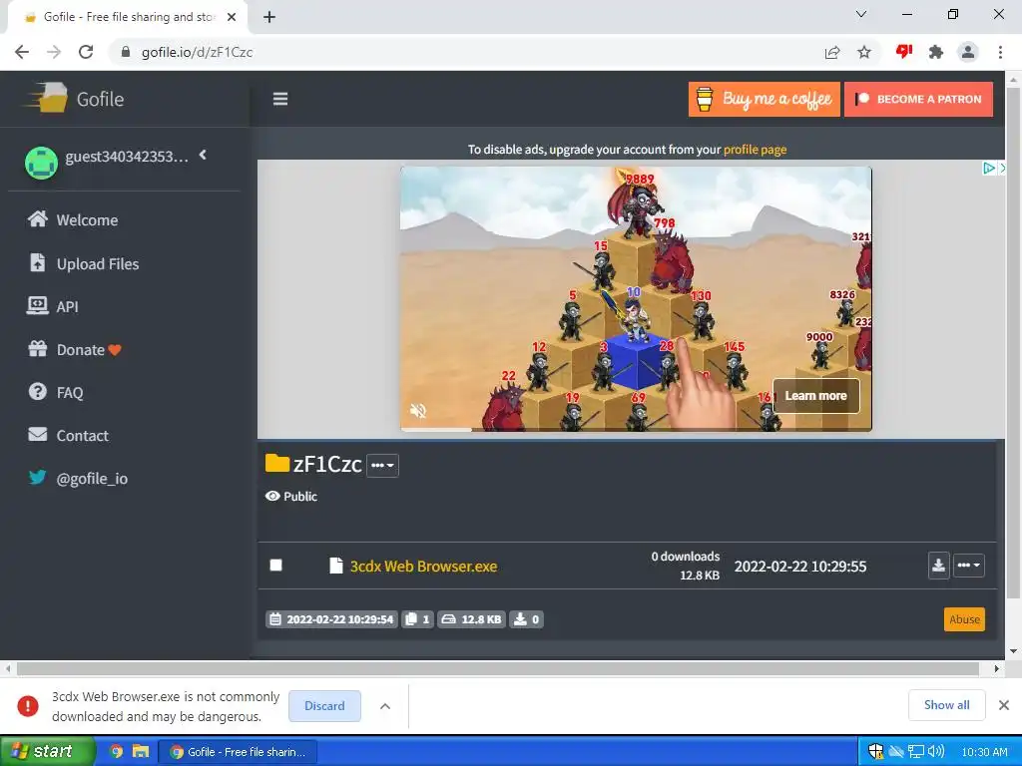Download 3cdx Web Browser.exe with download icon
Viewport: 1022px width, 766px height.
point(938,566)
